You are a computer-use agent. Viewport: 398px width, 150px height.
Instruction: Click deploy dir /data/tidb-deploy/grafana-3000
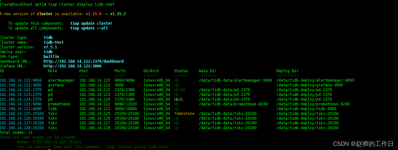(310, 85)
